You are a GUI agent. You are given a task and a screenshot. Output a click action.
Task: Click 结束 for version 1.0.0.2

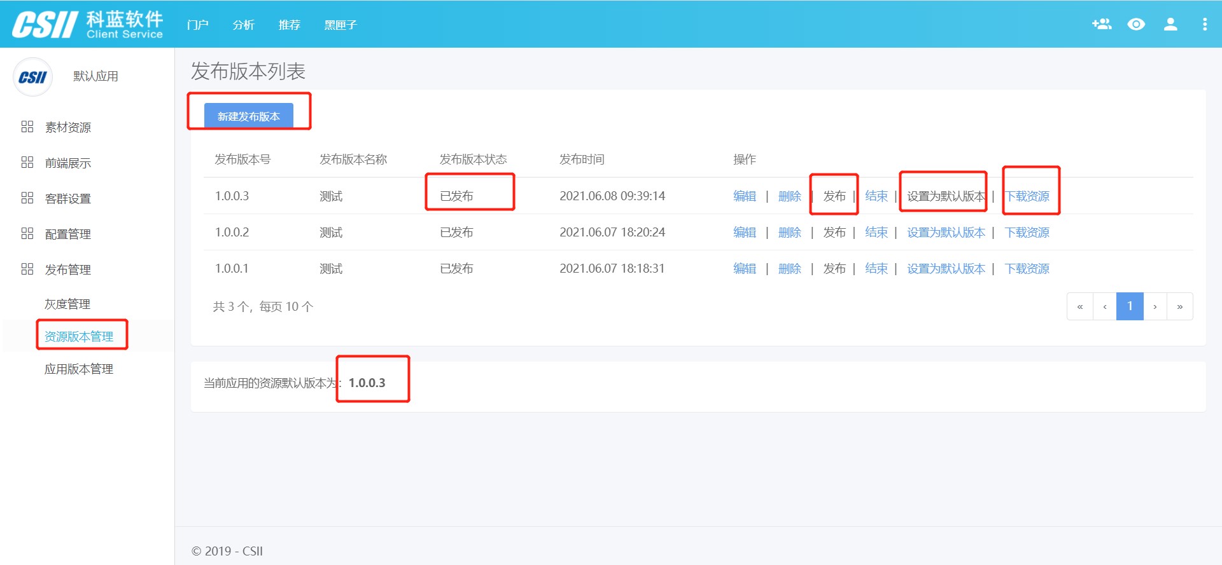(x=876, y=232)
